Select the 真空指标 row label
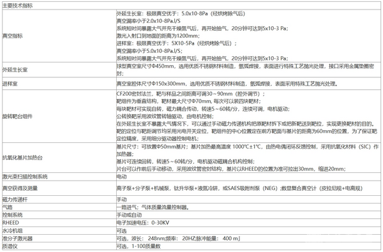This screenshot has width=383, height=252. point(13,36)
